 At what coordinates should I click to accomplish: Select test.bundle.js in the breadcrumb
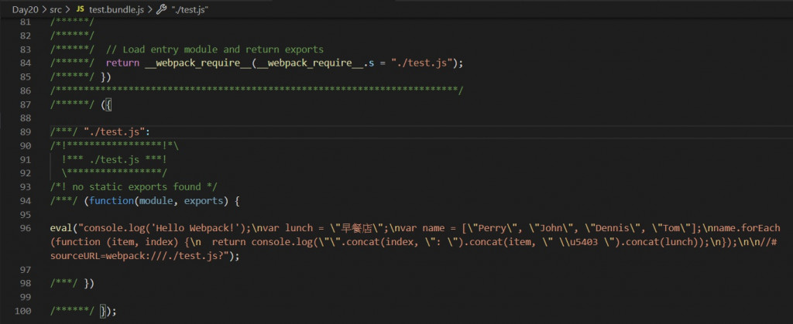116,9
